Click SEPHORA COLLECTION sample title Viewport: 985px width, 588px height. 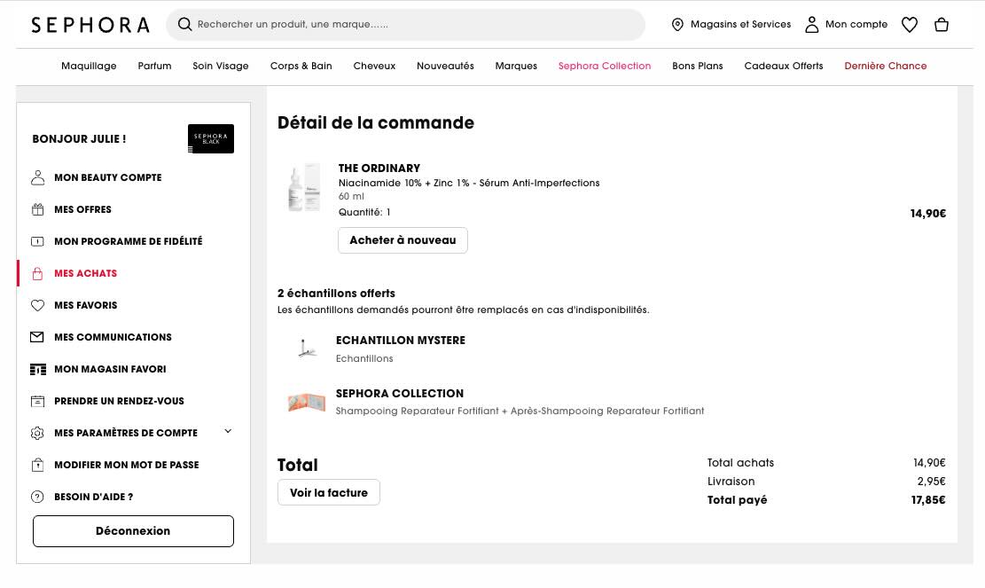[400, 394]
